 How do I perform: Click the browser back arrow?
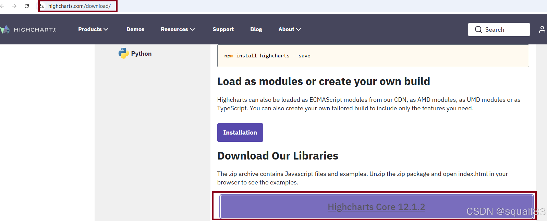[2, 6]
